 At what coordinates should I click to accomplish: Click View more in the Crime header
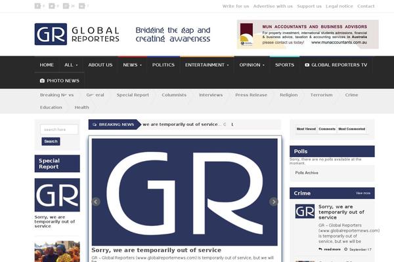tap(363, 193)
